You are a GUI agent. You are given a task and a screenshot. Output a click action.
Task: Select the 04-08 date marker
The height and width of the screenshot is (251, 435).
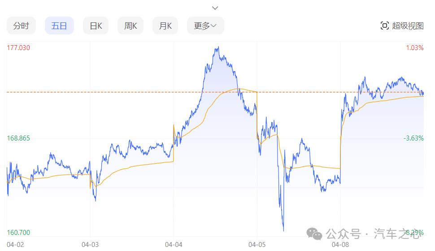(x=340, y=245)
